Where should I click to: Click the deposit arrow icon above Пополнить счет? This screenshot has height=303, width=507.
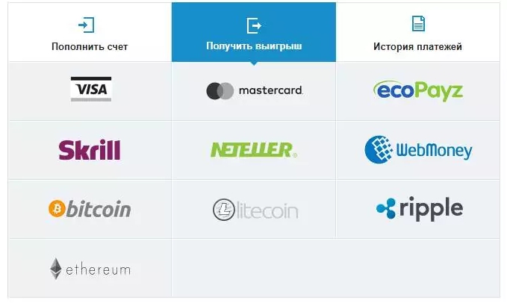(87, 25)
